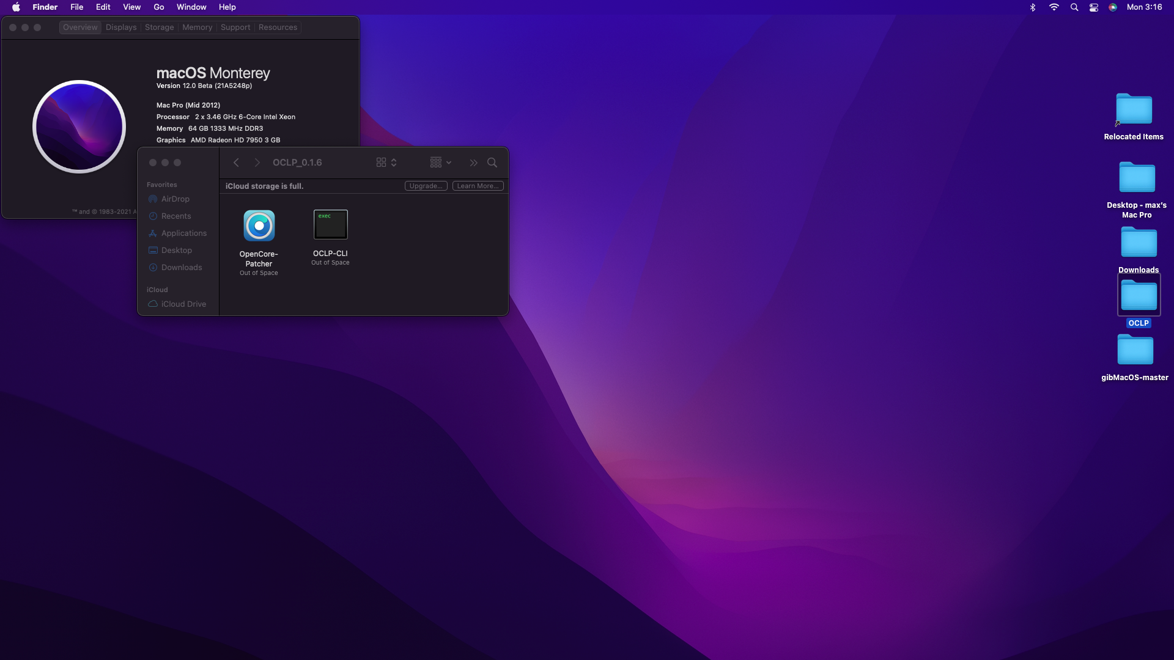Select the OCLP-CLI exec file
1174x660 pixels.
(330, 225)
